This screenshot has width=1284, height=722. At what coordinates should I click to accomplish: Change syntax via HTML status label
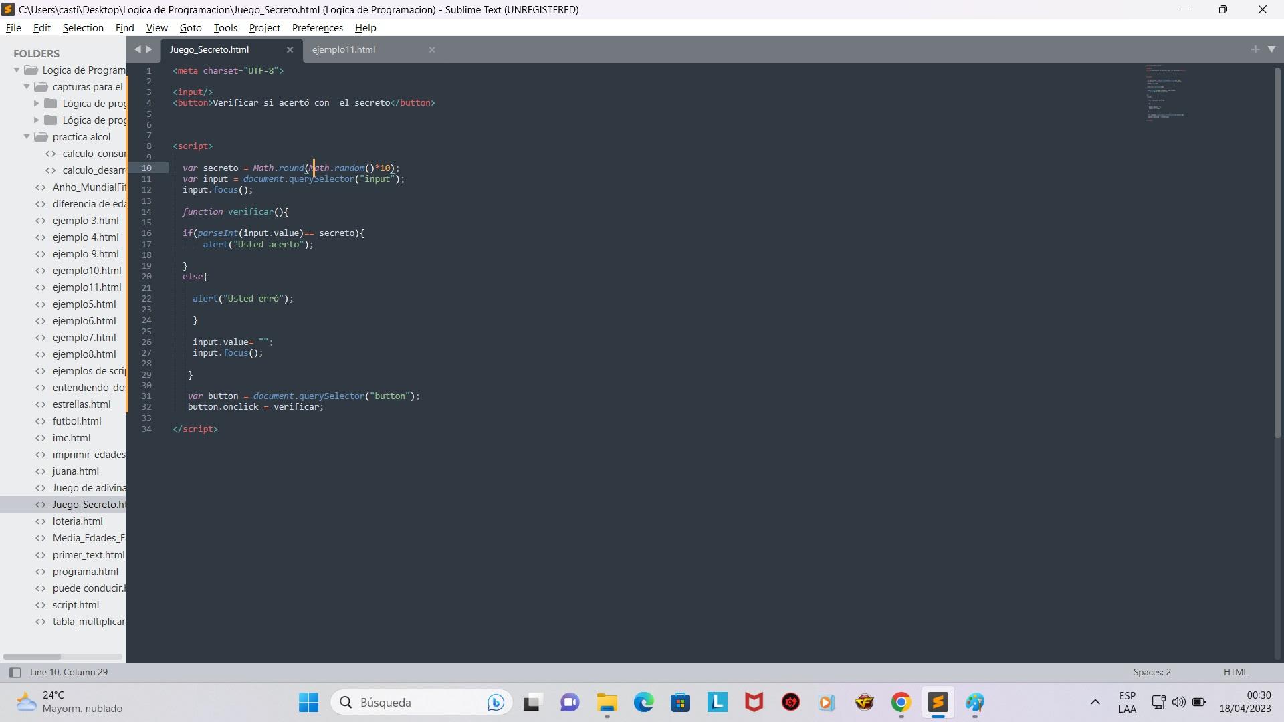tap(1235, 672)
